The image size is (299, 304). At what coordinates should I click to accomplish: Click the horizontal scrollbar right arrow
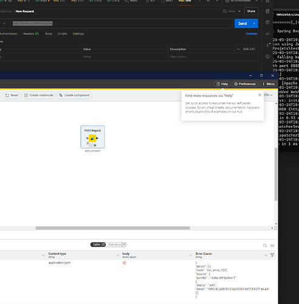point(272,228)
